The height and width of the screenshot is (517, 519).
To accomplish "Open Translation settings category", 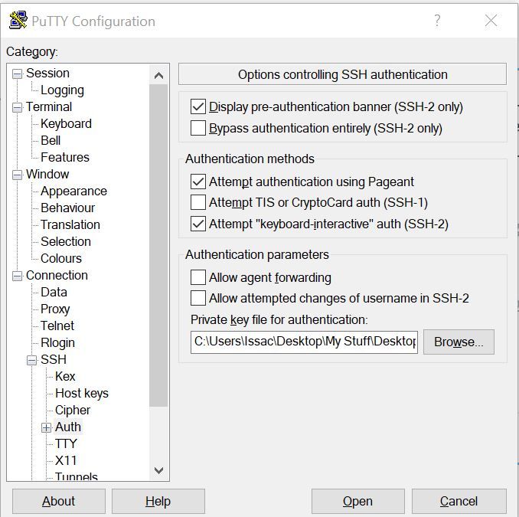I will tap(70, 225).
